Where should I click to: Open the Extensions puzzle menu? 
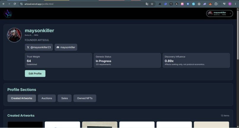point(216,4)
